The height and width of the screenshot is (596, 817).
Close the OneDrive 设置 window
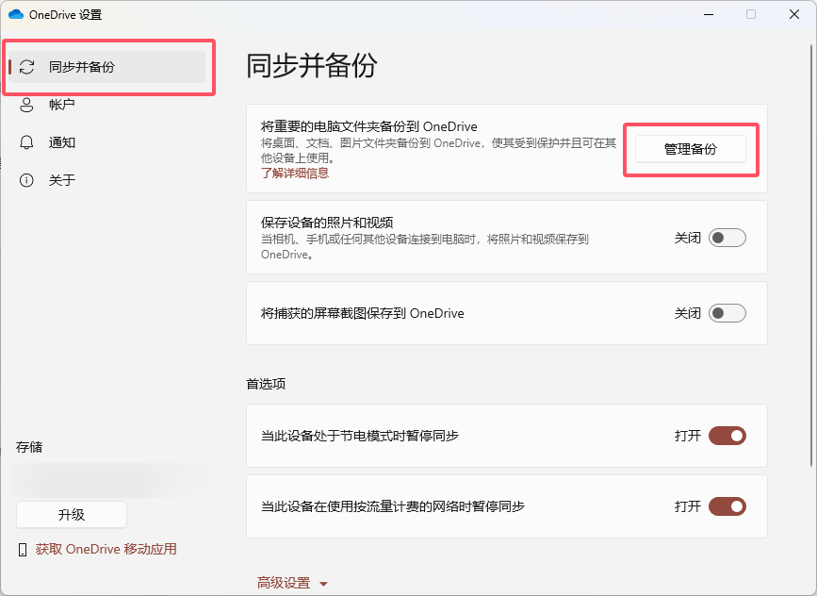[x=794, y=14]
